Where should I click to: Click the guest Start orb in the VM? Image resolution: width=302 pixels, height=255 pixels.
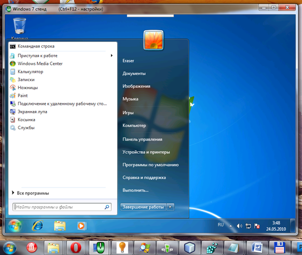point(15,226)
